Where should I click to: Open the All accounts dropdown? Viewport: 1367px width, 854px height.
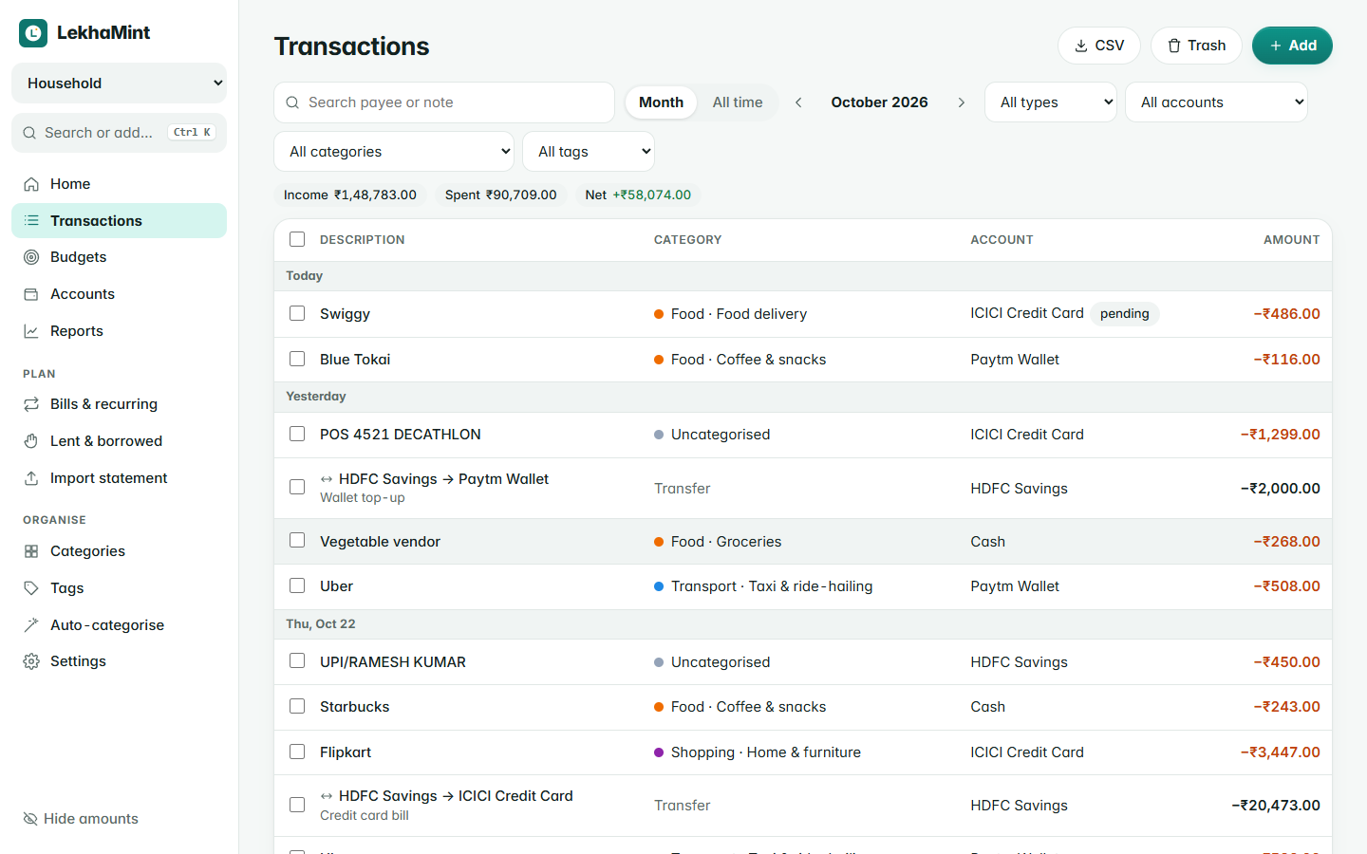pyautogui.click(x=1216, y=102)
